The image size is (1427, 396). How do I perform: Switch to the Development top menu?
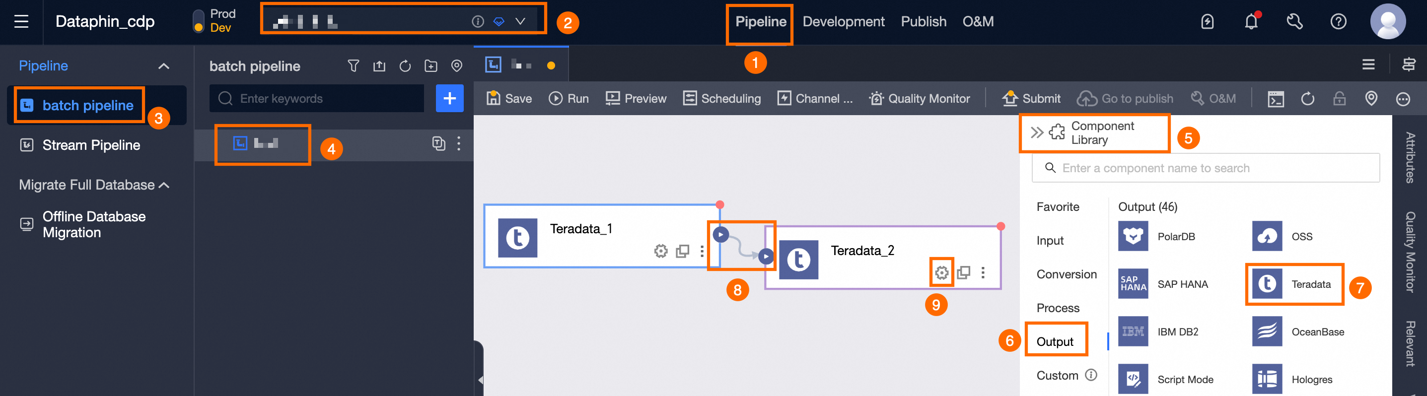tap(843, 22)
